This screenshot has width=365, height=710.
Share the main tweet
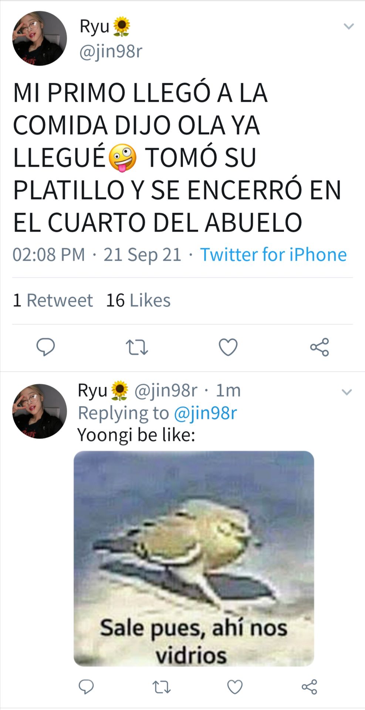coord(320,347)
